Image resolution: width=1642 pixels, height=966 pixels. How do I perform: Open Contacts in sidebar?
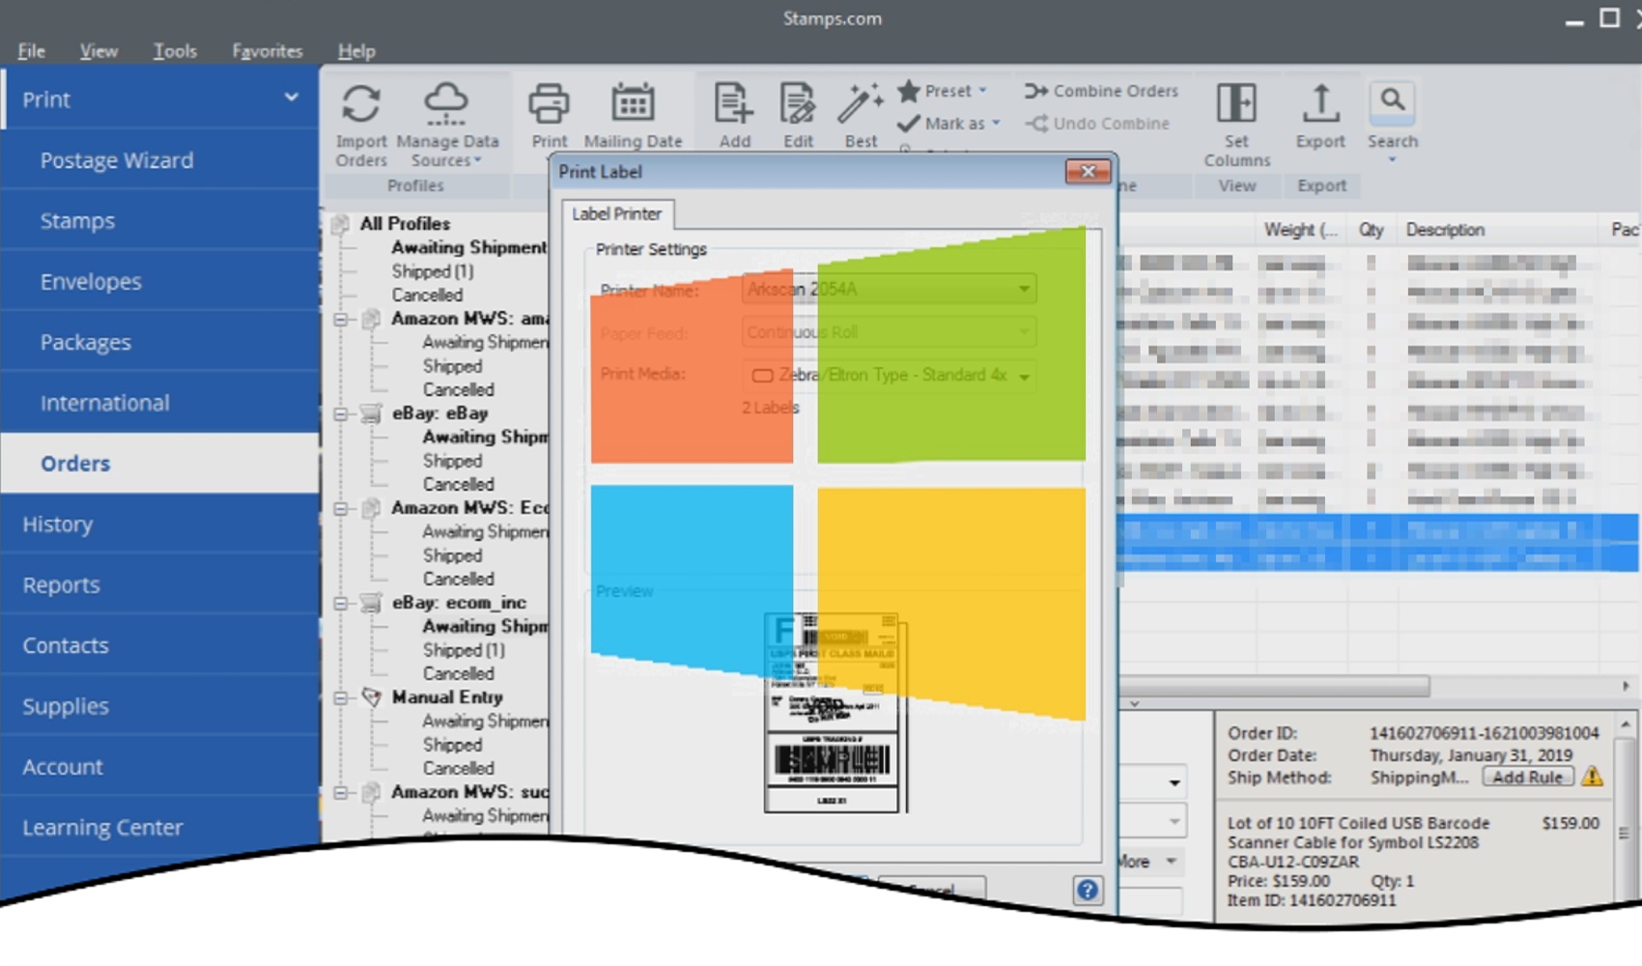click(159, 645)
